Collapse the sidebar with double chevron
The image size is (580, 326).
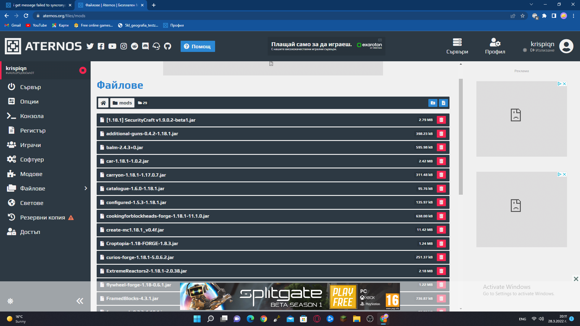tap(80, 301)
